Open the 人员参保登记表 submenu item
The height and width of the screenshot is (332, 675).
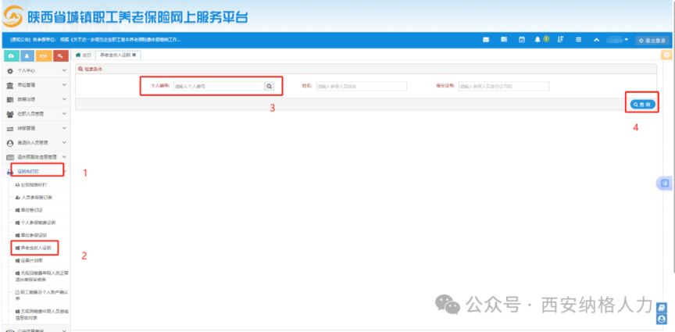coord(35,197)
